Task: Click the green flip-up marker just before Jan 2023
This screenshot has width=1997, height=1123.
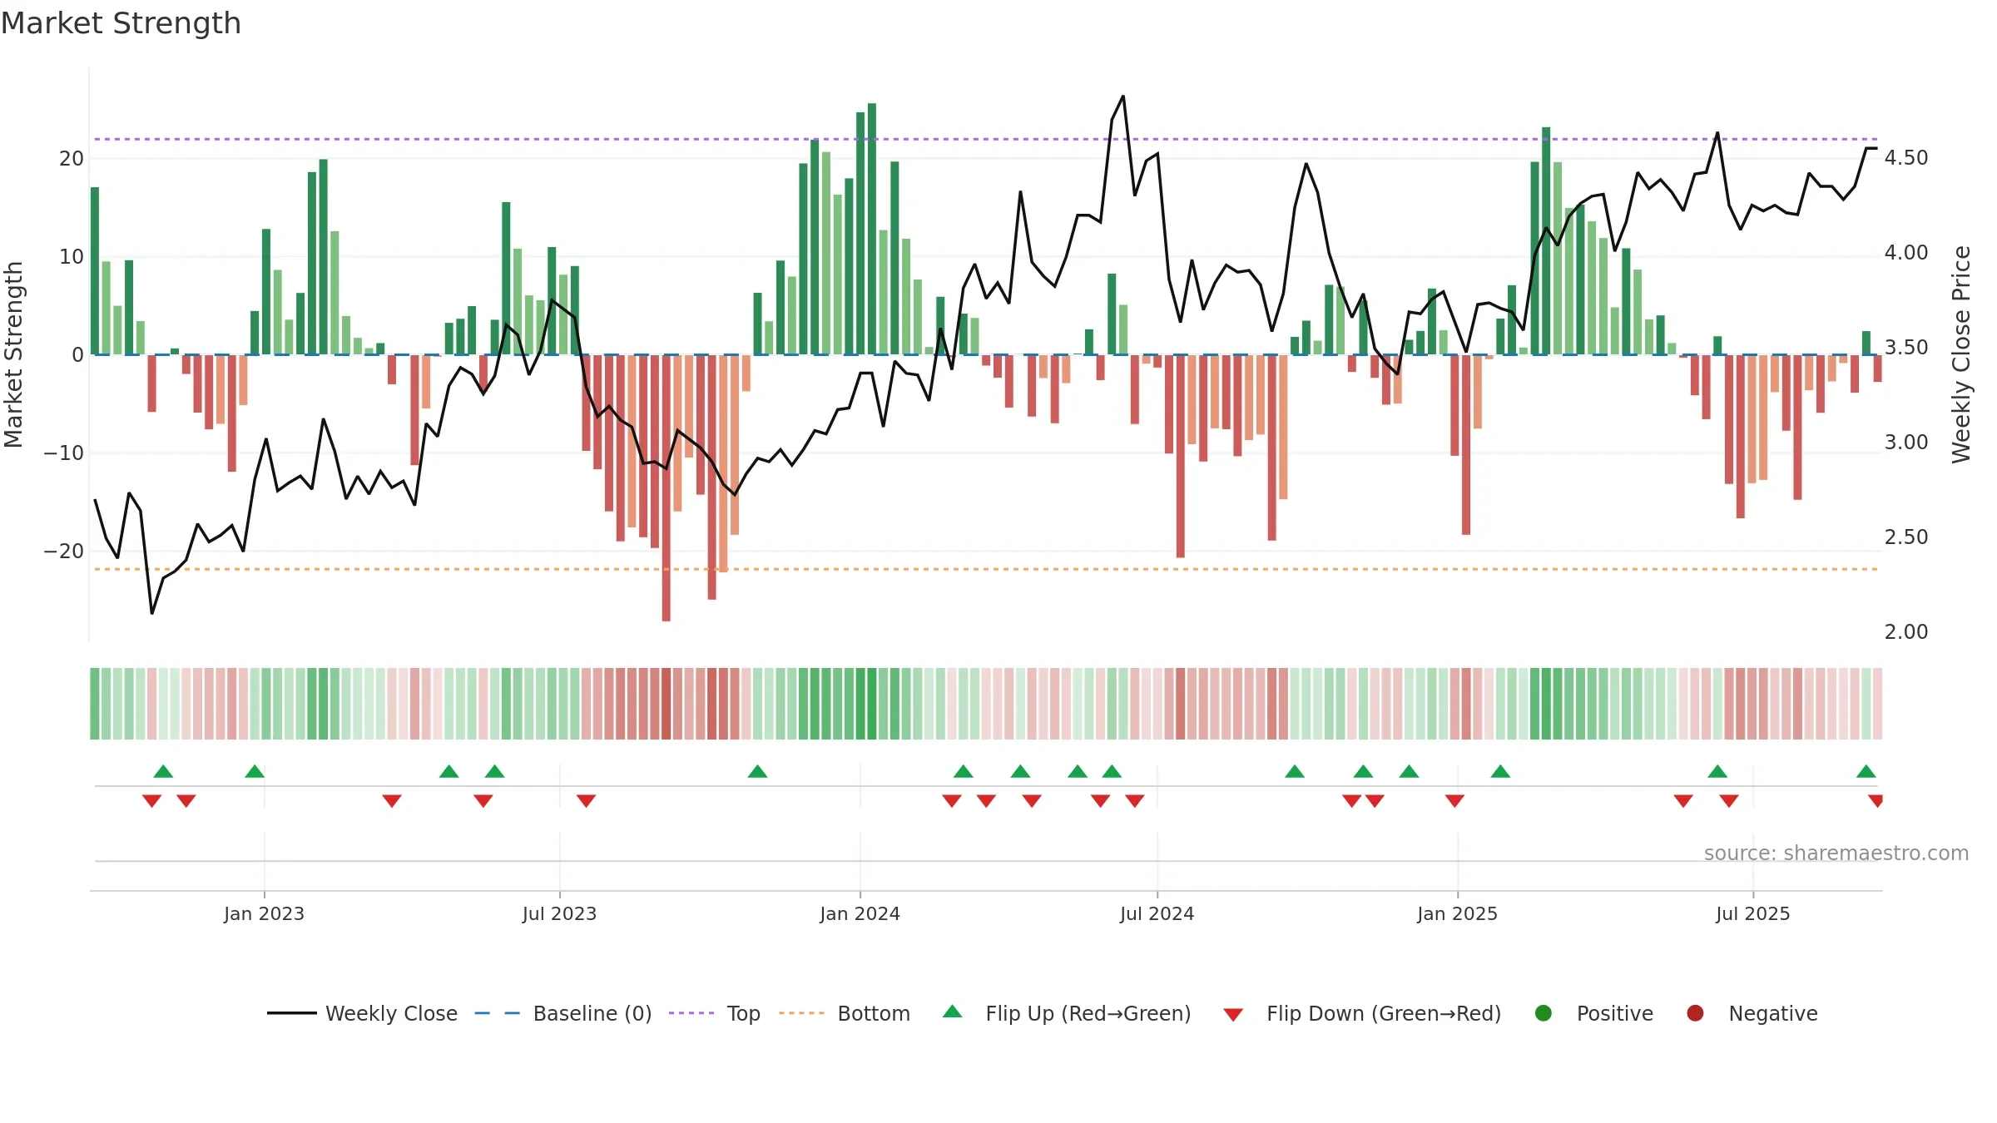Action: tap(255, 771)
